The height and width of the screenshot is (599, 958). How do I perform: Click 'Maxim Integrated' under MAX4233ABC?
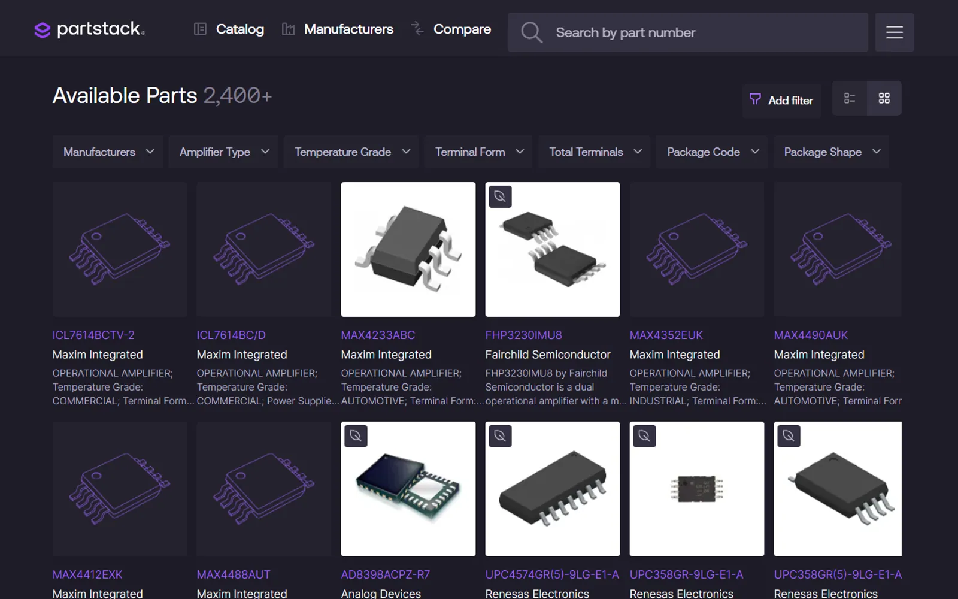tap(386, 355)
